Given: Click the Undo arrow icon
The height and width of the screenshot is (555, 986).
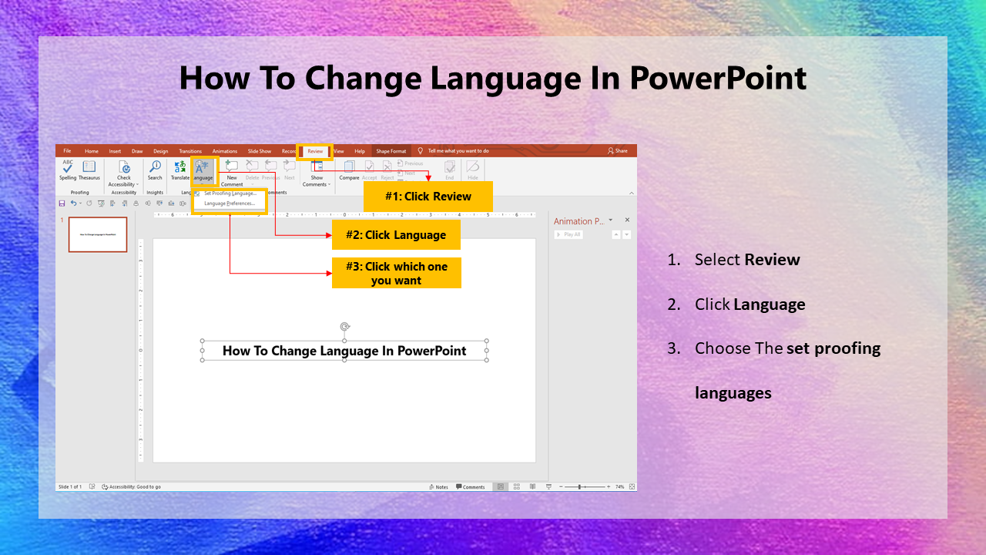Looking at the screenshot, I should (74, 203).
